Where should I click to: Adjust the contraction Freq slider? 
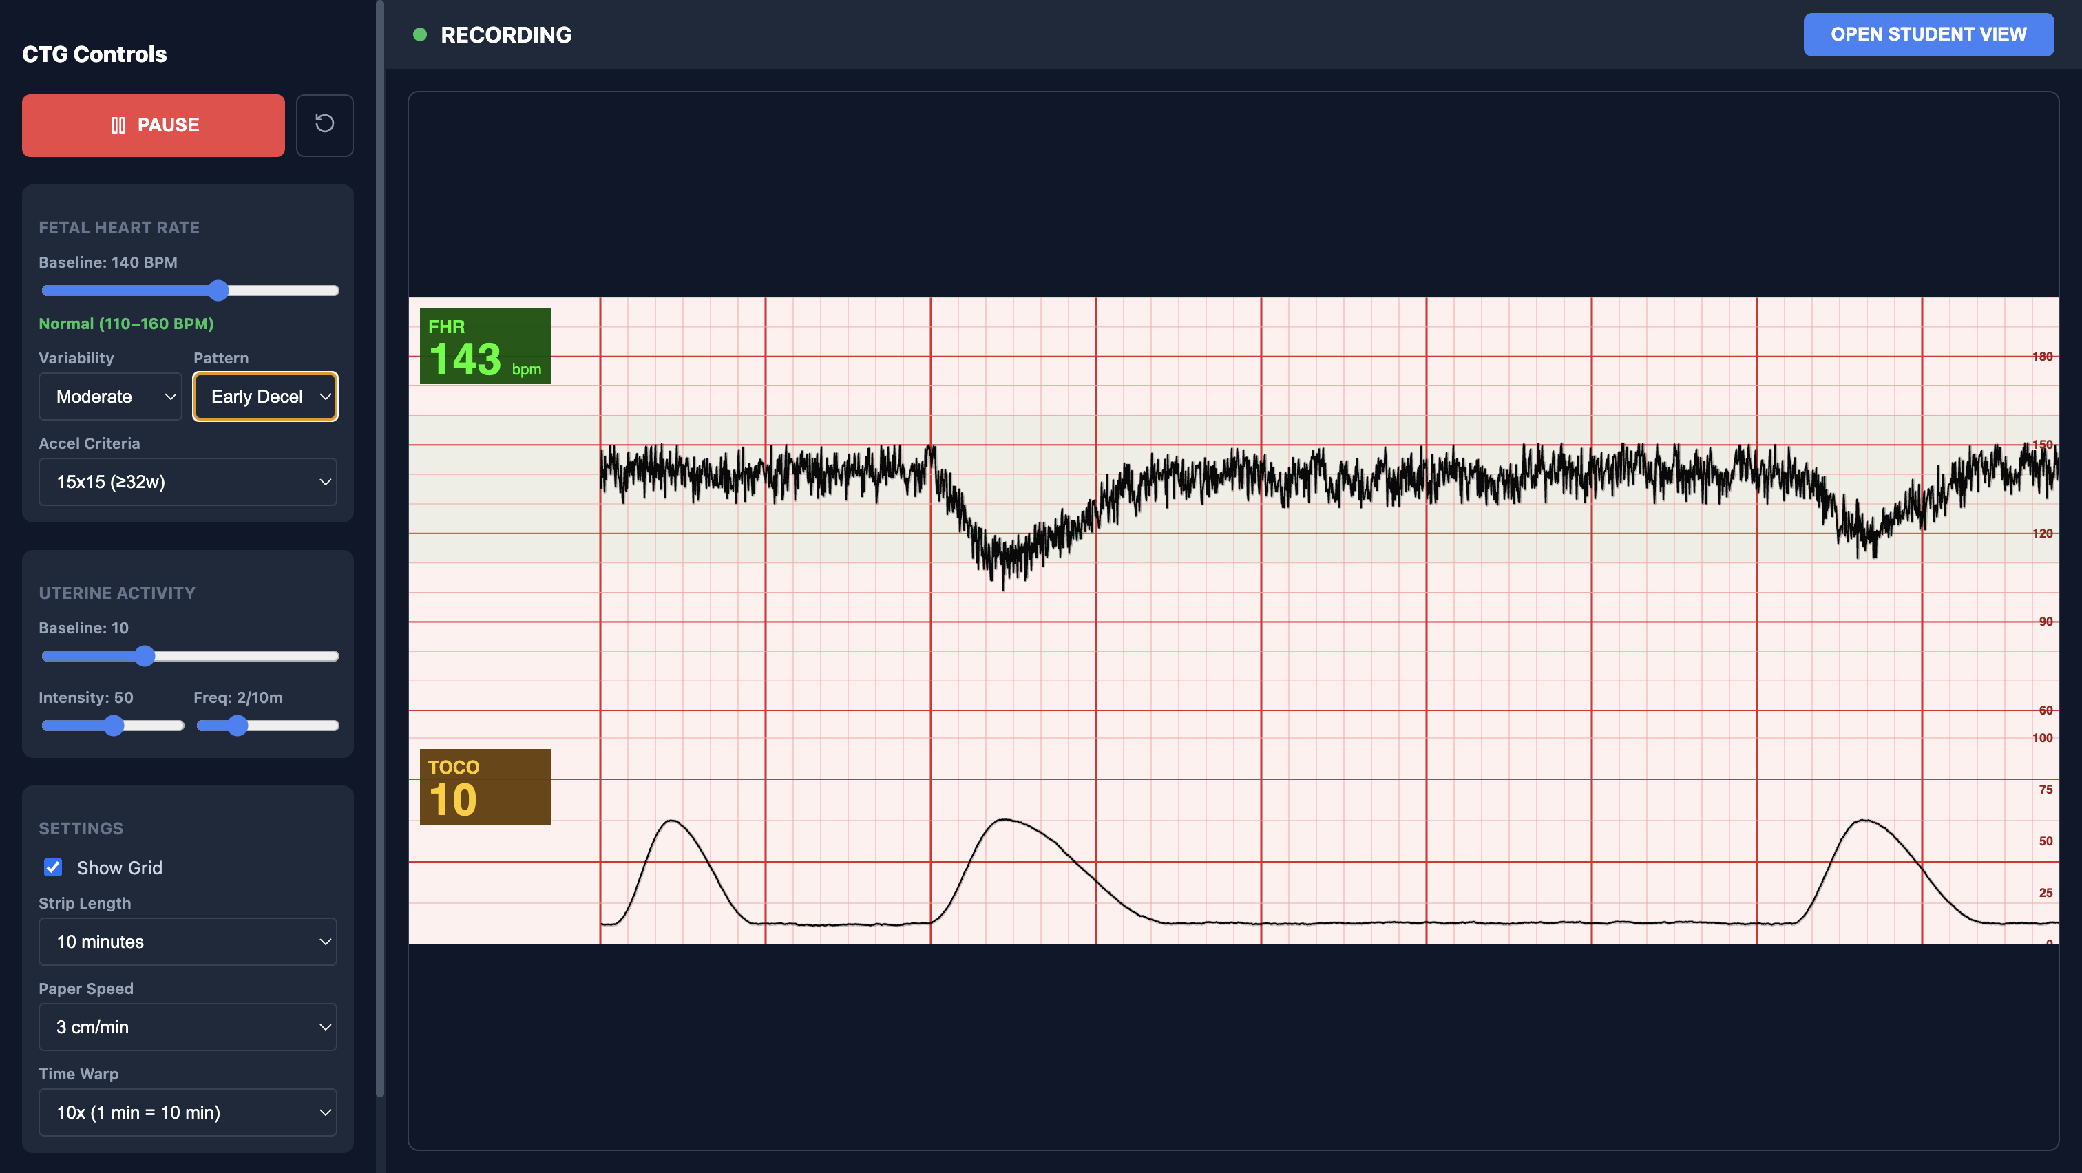pyautogui.click(x=268, y=726)
